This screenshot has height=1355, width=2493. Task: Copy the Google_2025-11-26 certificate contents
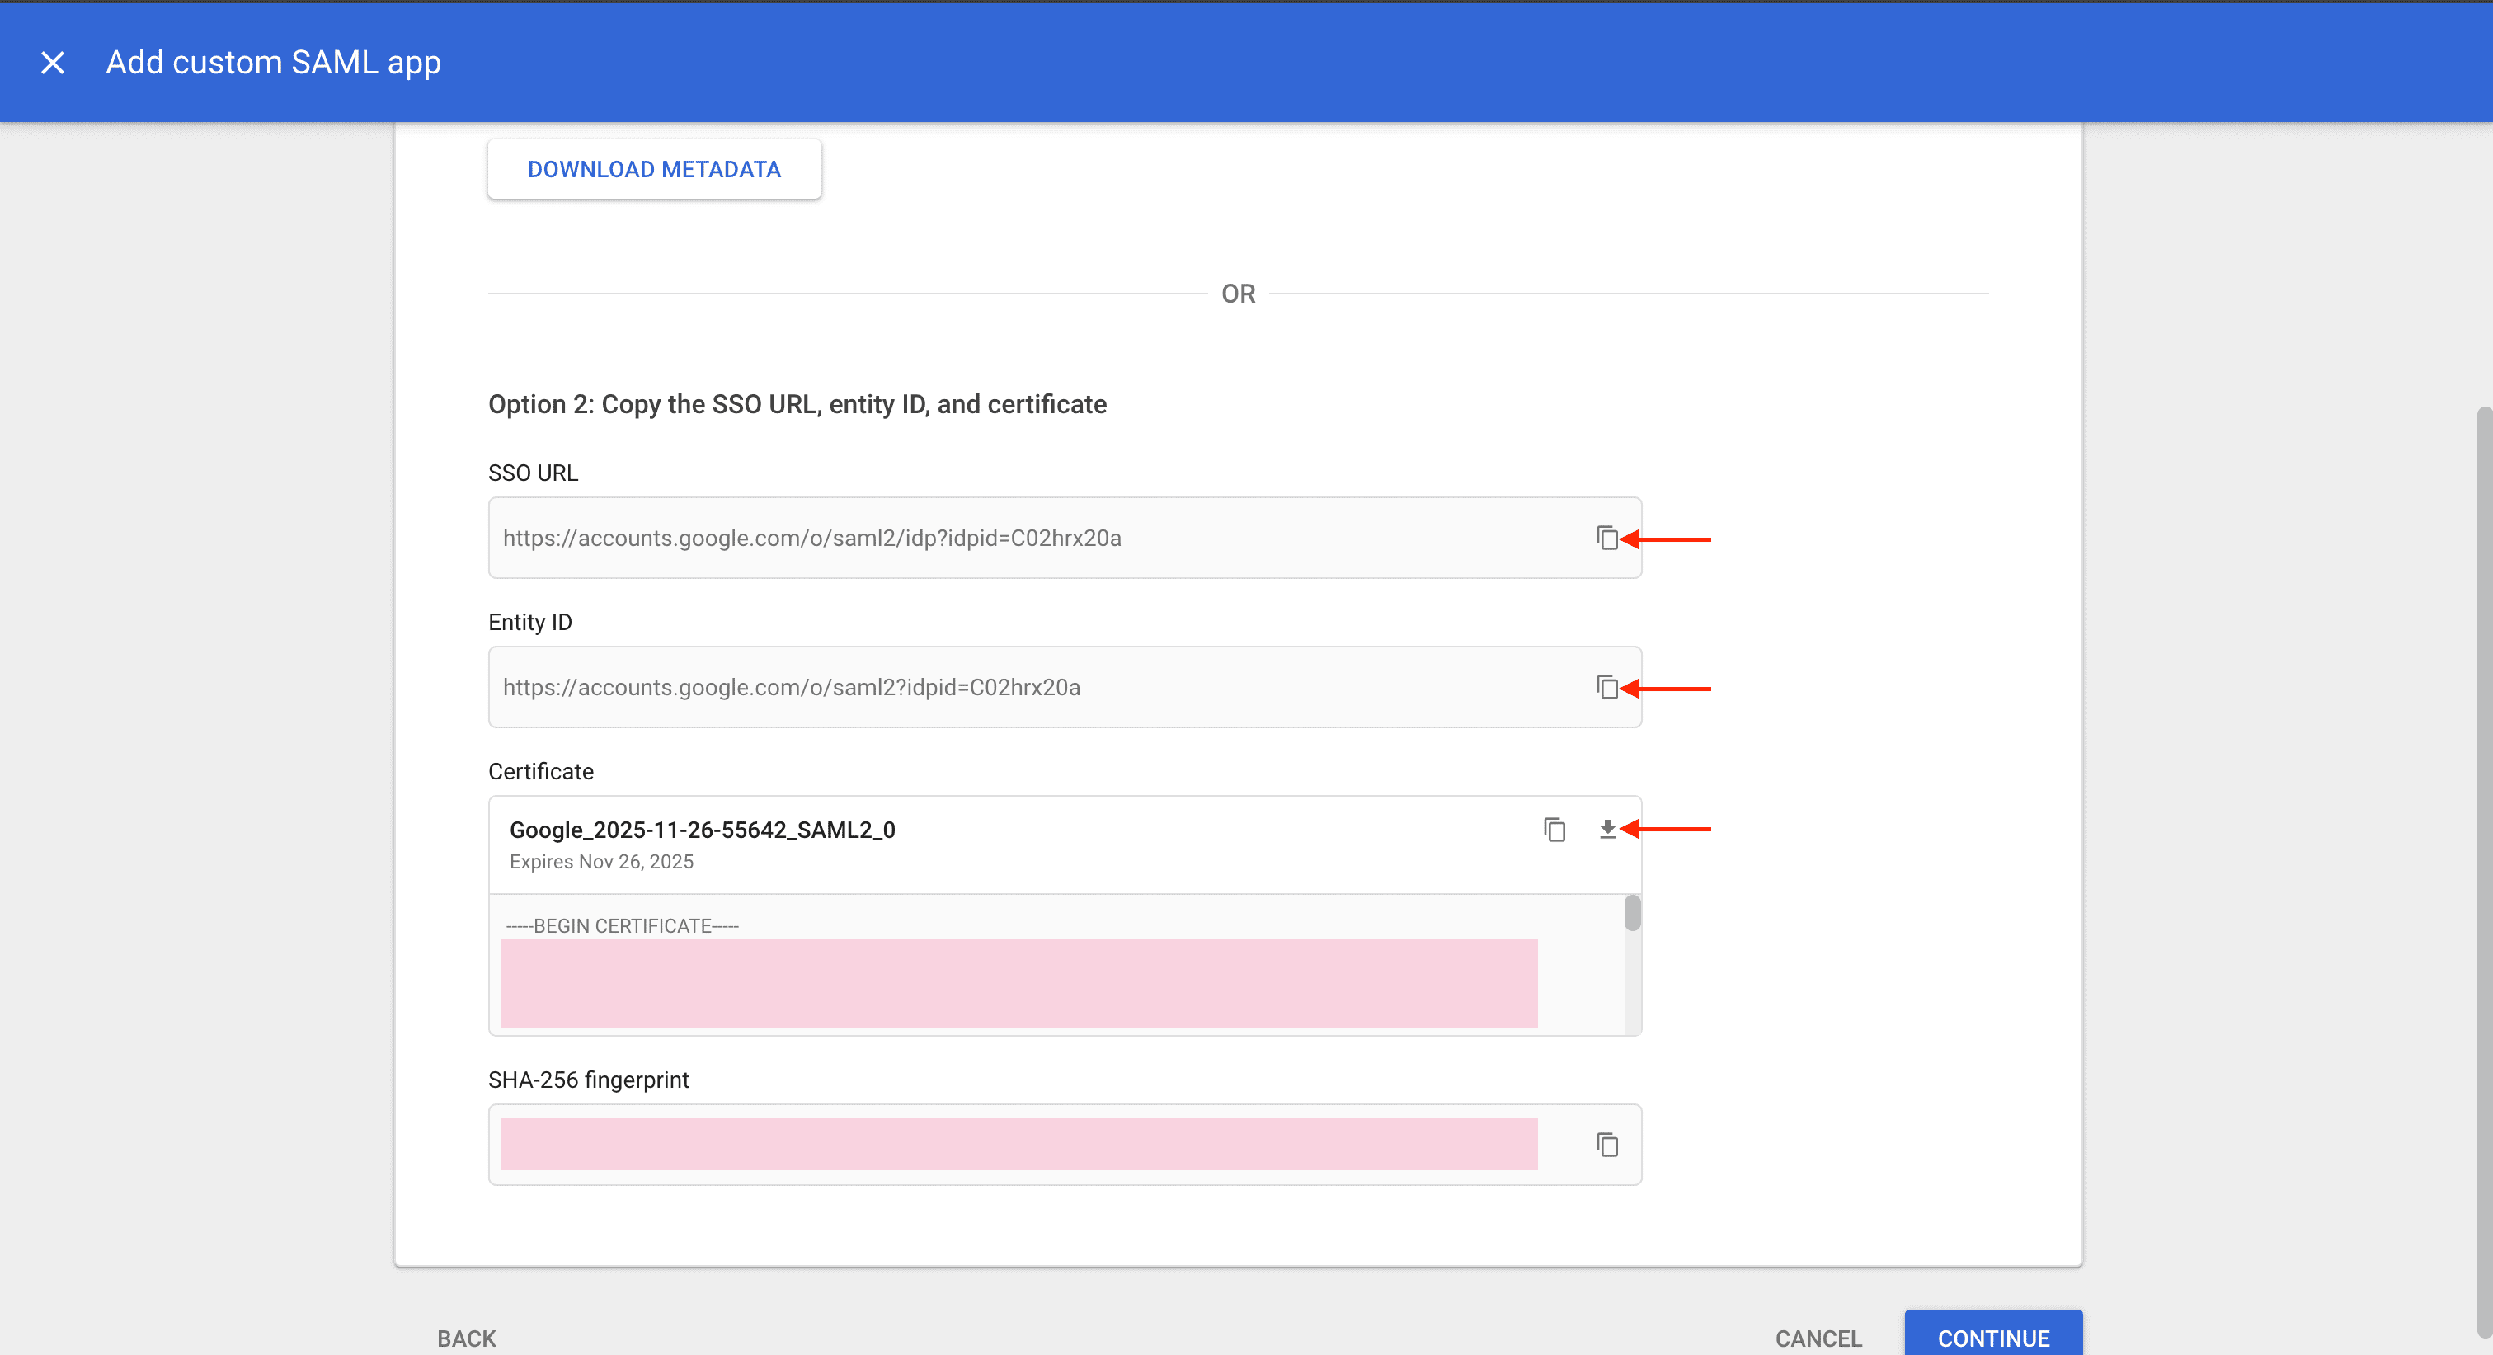[x=1555, y=830]
